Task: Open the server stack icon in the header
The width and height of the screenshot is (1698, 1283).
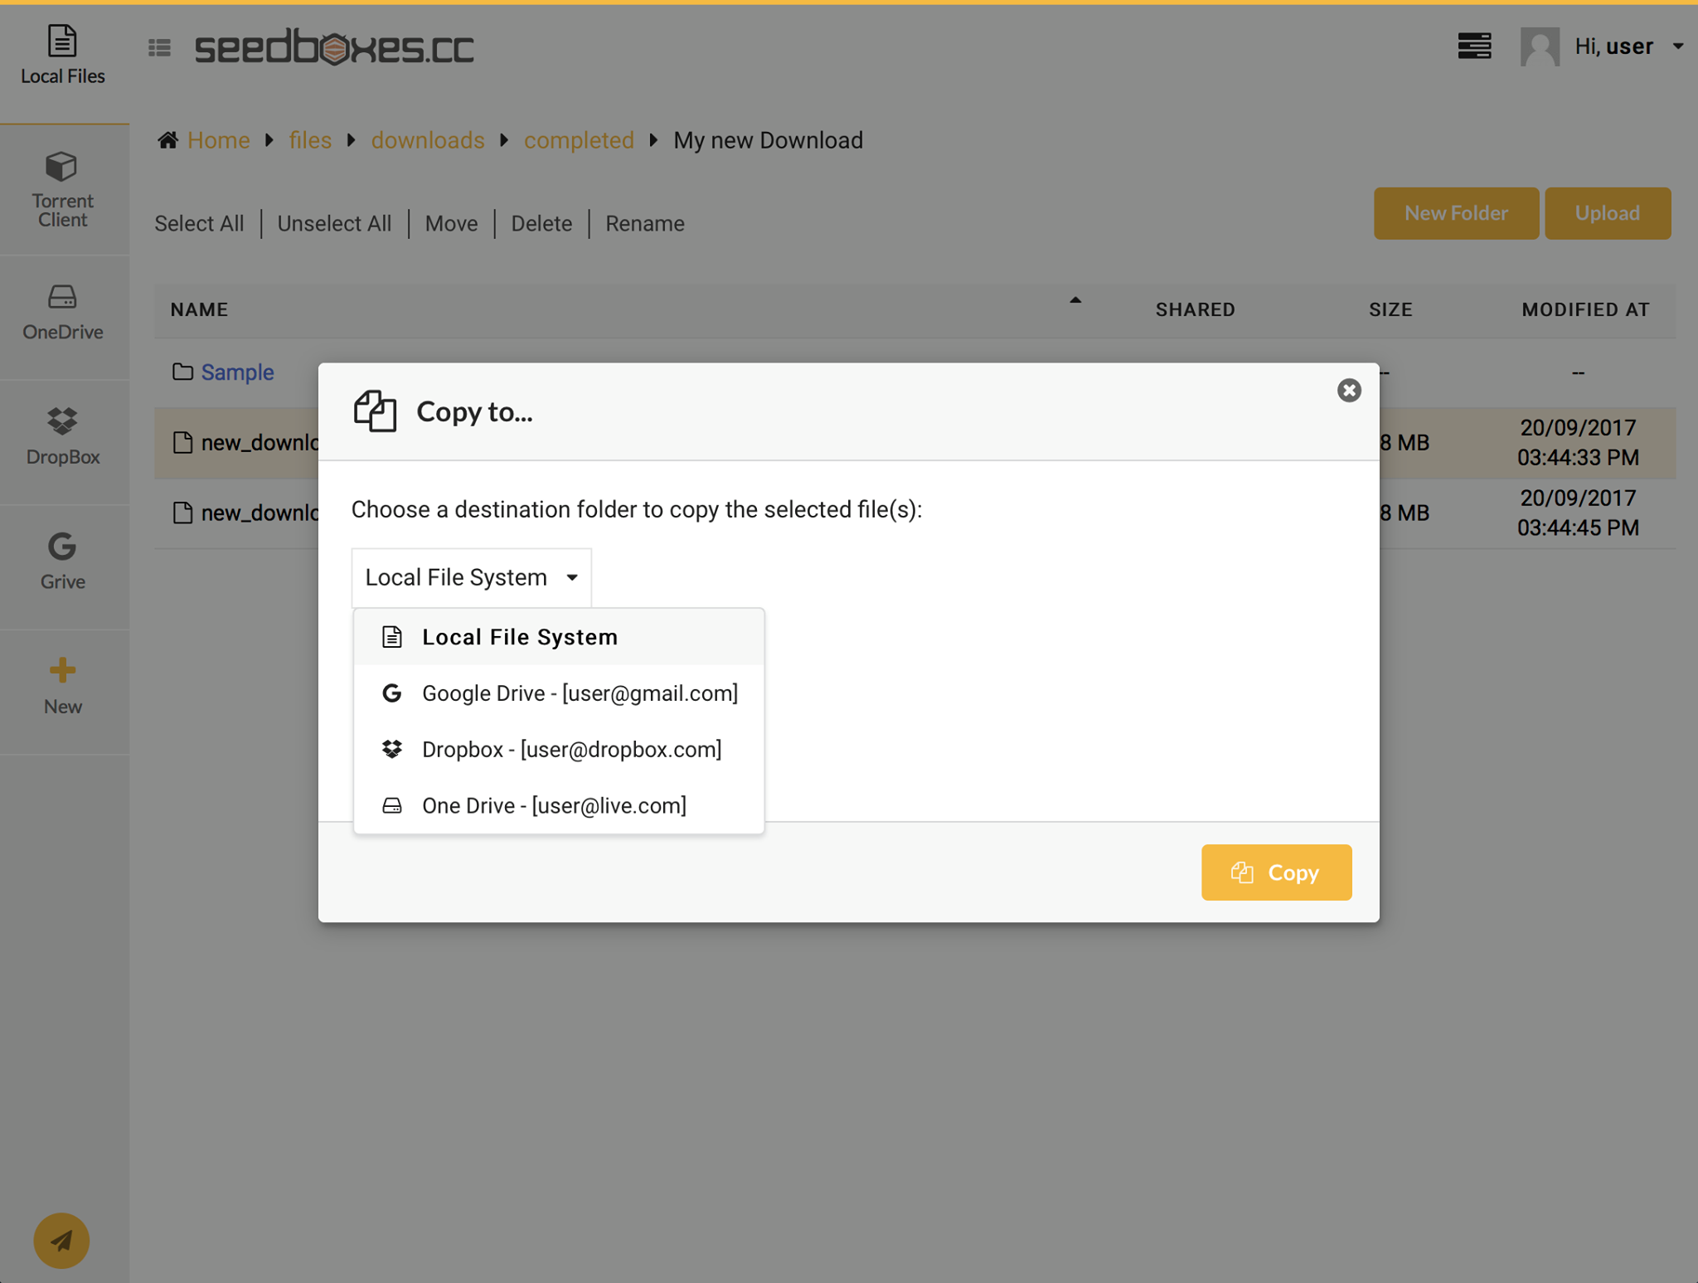Action: [x=1474, y=46]
